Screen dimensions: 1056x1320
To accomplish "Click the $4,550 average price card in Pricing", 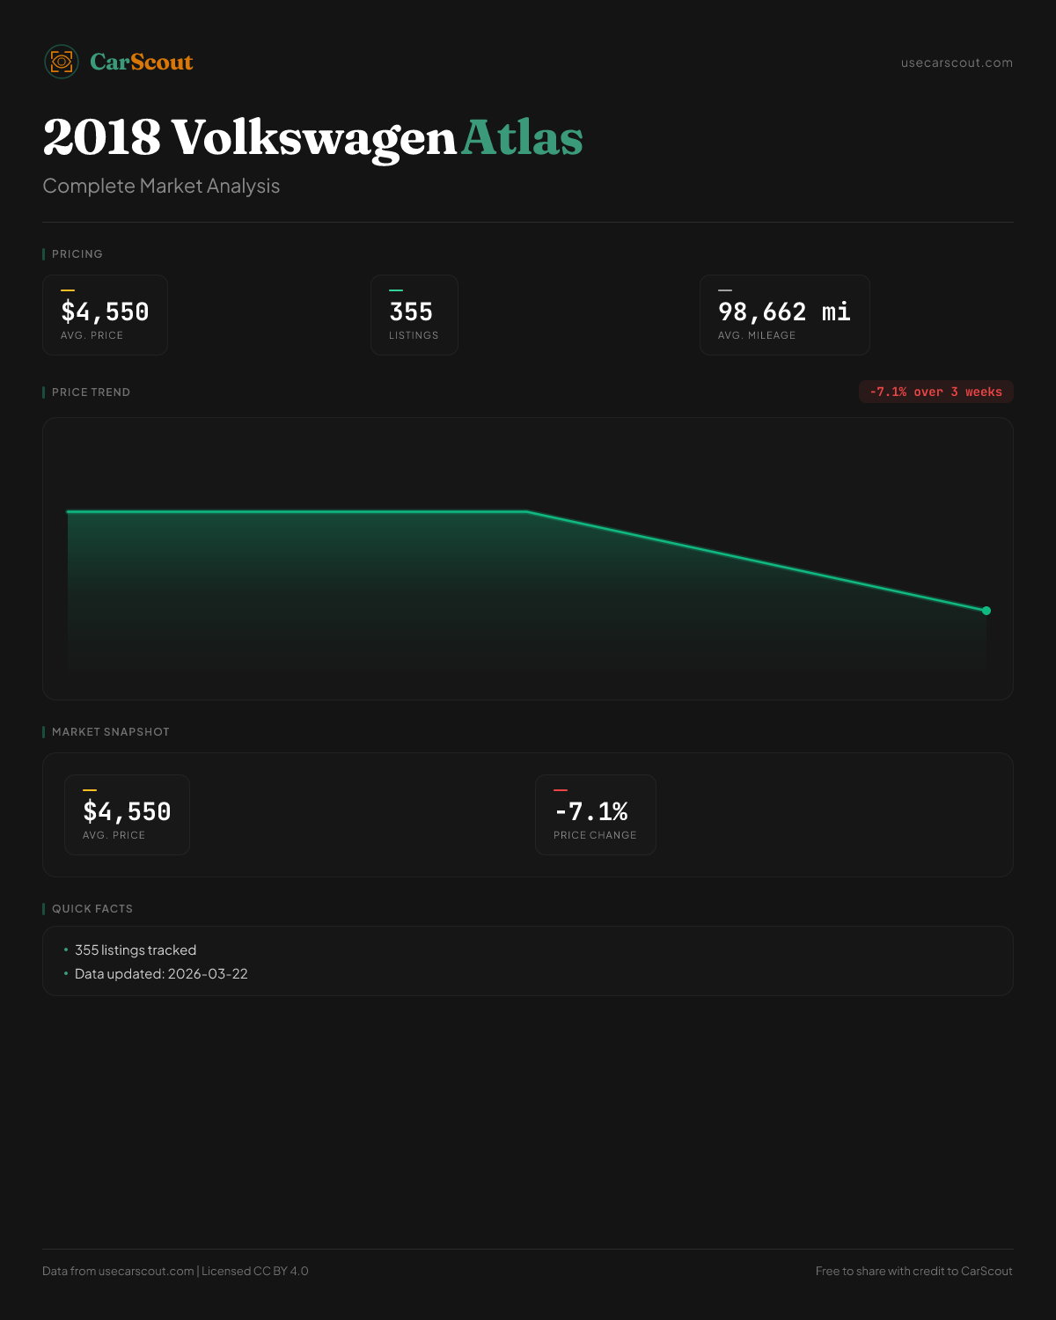I will click(105, 315).
